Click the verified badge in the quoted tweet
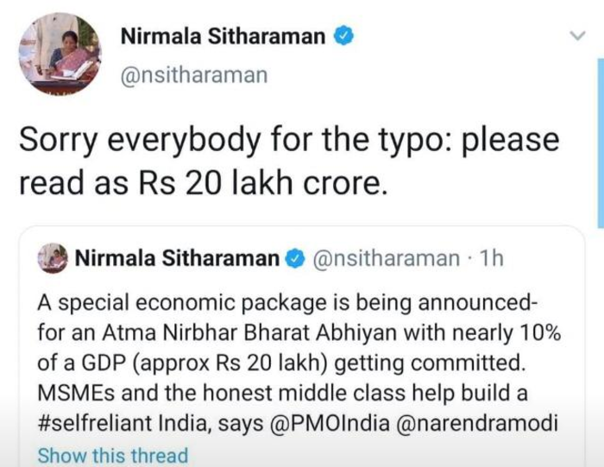Viewport: 604px width, 467px height. pos(295,259)
